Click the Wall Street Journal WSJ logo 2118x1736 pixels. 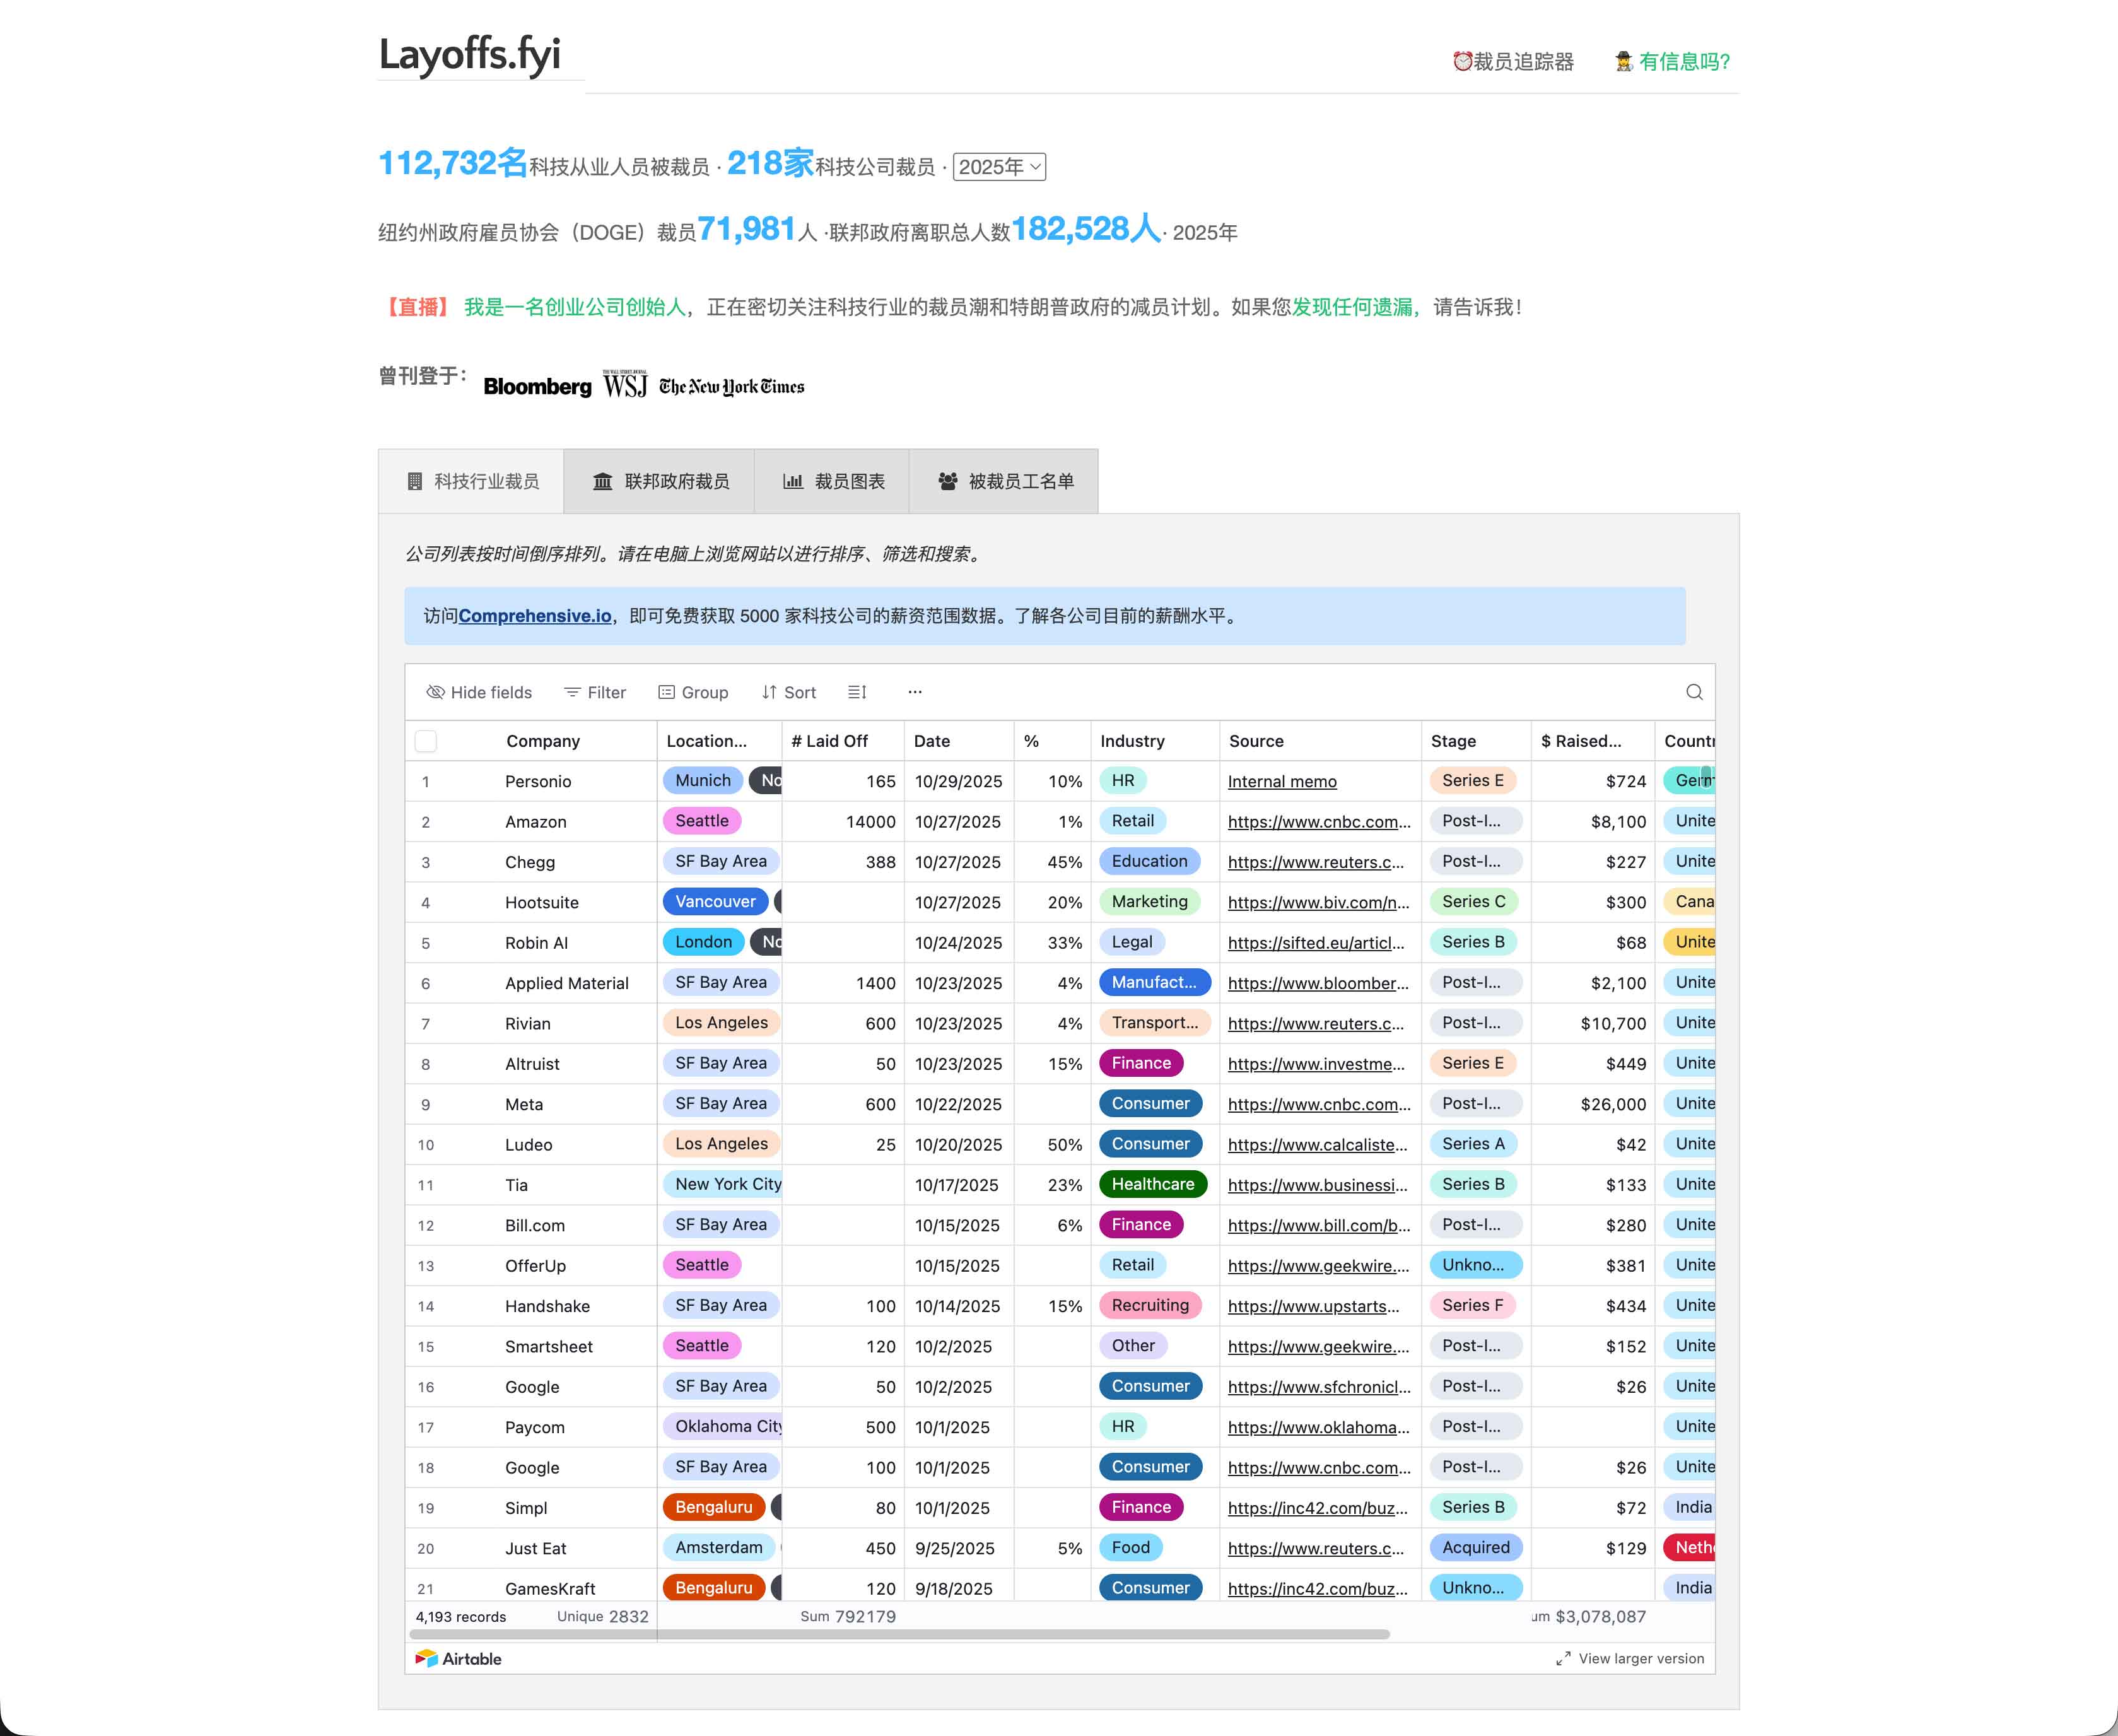pos(625,385)
